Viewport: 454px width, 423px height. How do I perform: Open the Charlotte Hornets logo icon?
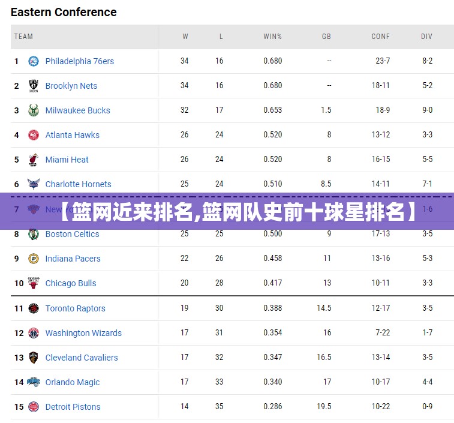coord(34,184)
